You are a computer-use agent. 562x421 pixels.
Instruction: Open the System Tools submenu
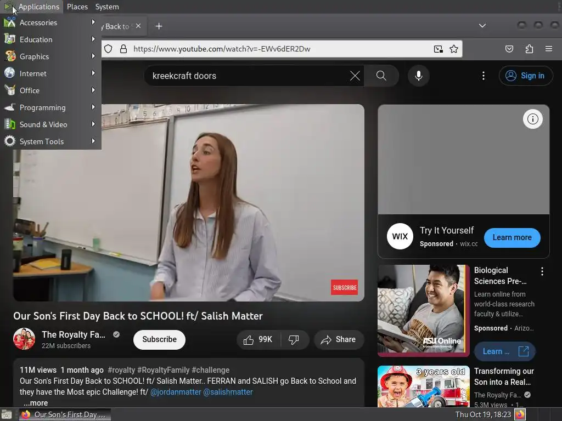[50, 141]
